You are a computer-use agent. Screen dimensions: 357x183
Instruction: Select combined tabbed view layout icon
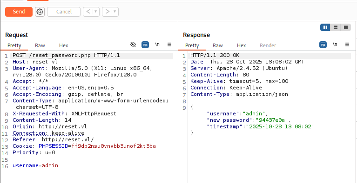346,27
